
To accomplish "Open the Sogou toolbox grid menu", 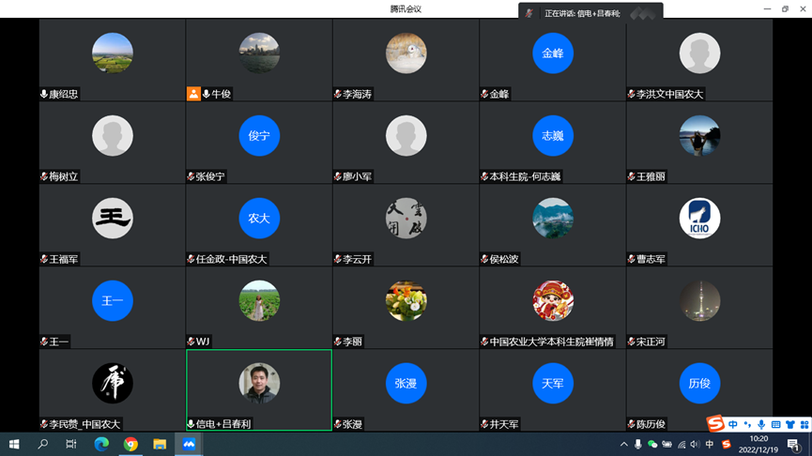I will coord(803,424).
